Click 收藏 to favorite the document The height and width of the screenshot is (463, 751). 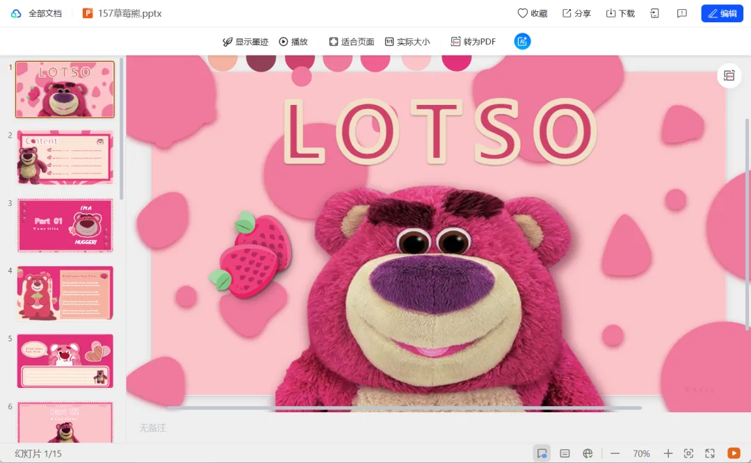(532, 13)
